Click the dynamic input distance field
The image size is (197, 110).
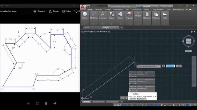[170, 66]
